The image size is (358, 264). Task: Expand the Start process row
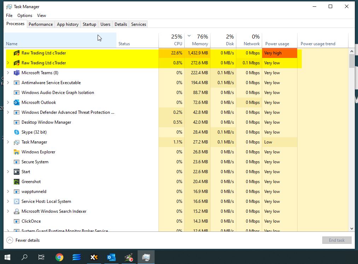tap(8, 172)
